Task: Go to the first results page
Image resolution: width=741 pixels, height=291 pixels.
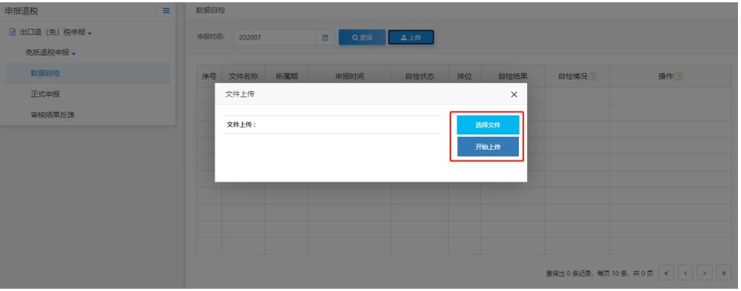Action: pos(666,273)
